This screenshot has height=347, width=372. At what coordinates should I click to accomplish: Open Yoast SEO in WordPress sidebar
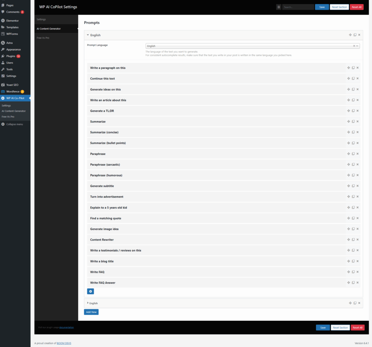[x=12, y=85]
